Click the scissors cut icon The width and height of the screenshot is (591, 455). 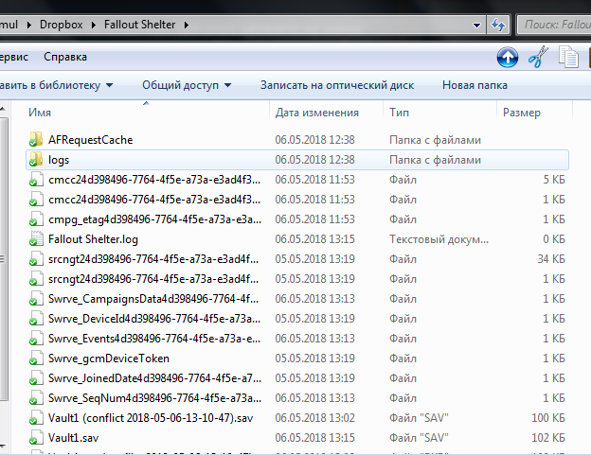[x=538, y=57]
